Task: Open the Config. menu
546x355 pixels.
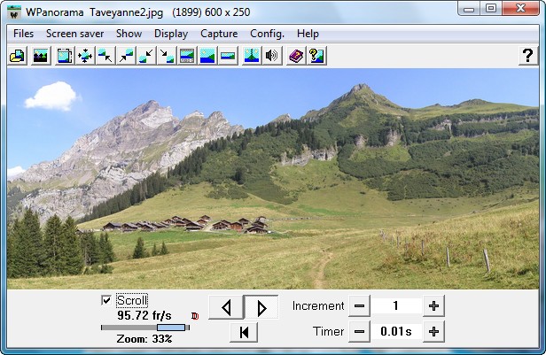Action: click(267, 34)
